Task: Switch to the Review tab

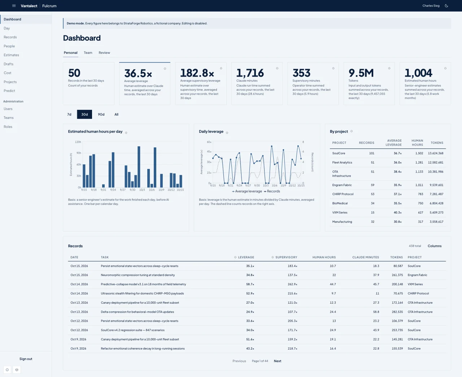Action: (x=104, y=53)
